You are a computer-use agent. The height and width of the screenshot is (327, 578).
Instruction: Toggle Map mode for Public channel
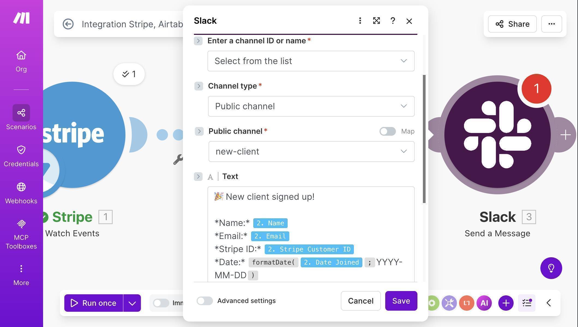pyautogui.click(x=387, y=131)
